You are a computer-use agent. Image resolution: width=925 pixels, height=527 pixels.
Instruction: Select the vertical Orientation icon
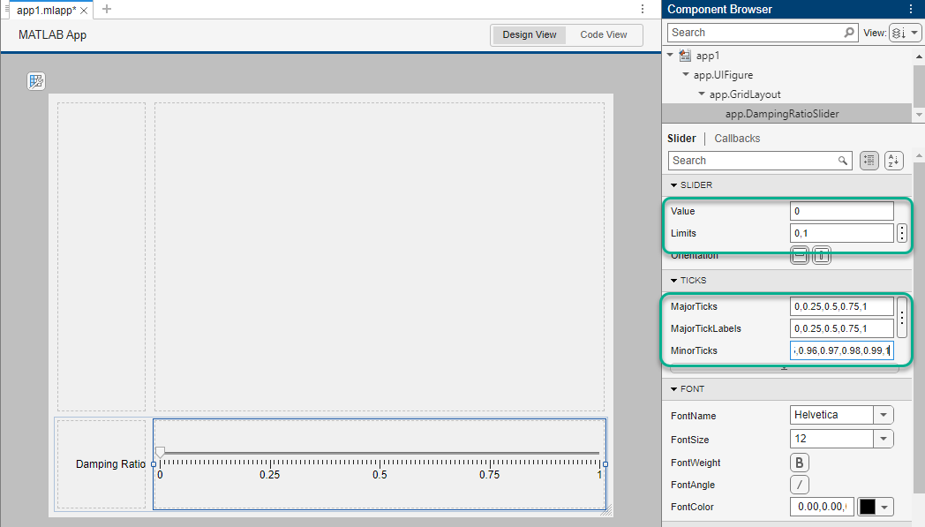point(821,254)
